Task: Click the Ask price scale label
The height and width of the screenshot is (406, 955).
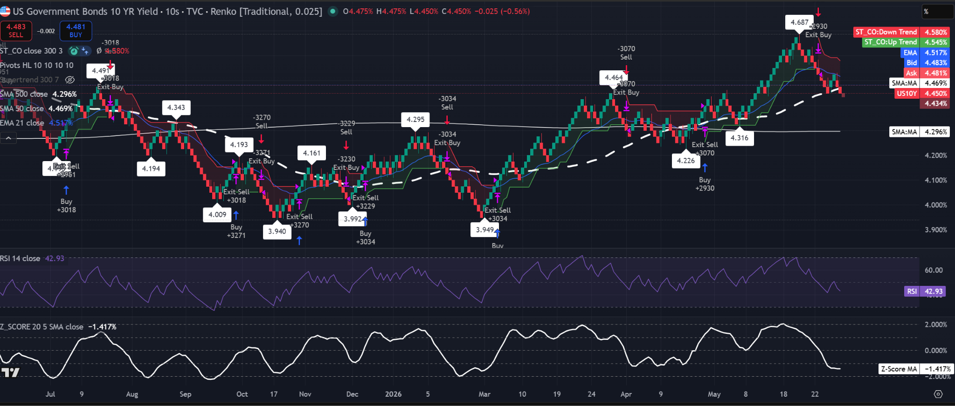Action: click(x=926, y=73)
